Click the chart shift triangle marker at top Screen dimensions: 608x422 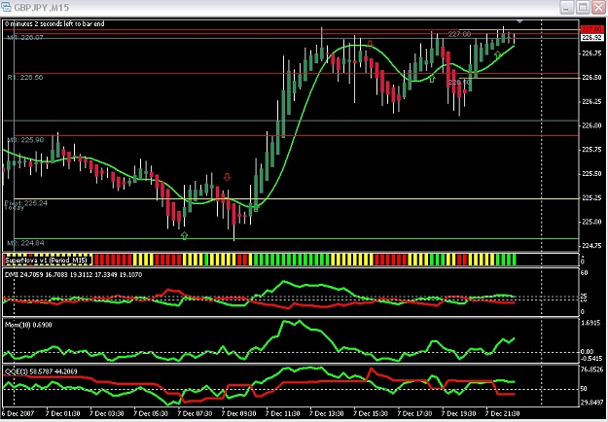520,21
